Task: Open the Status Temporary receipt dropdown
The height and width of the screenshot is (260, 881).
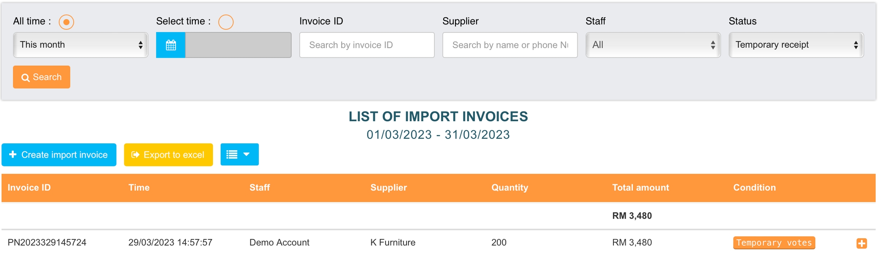Action: click(x=796, y=45)
